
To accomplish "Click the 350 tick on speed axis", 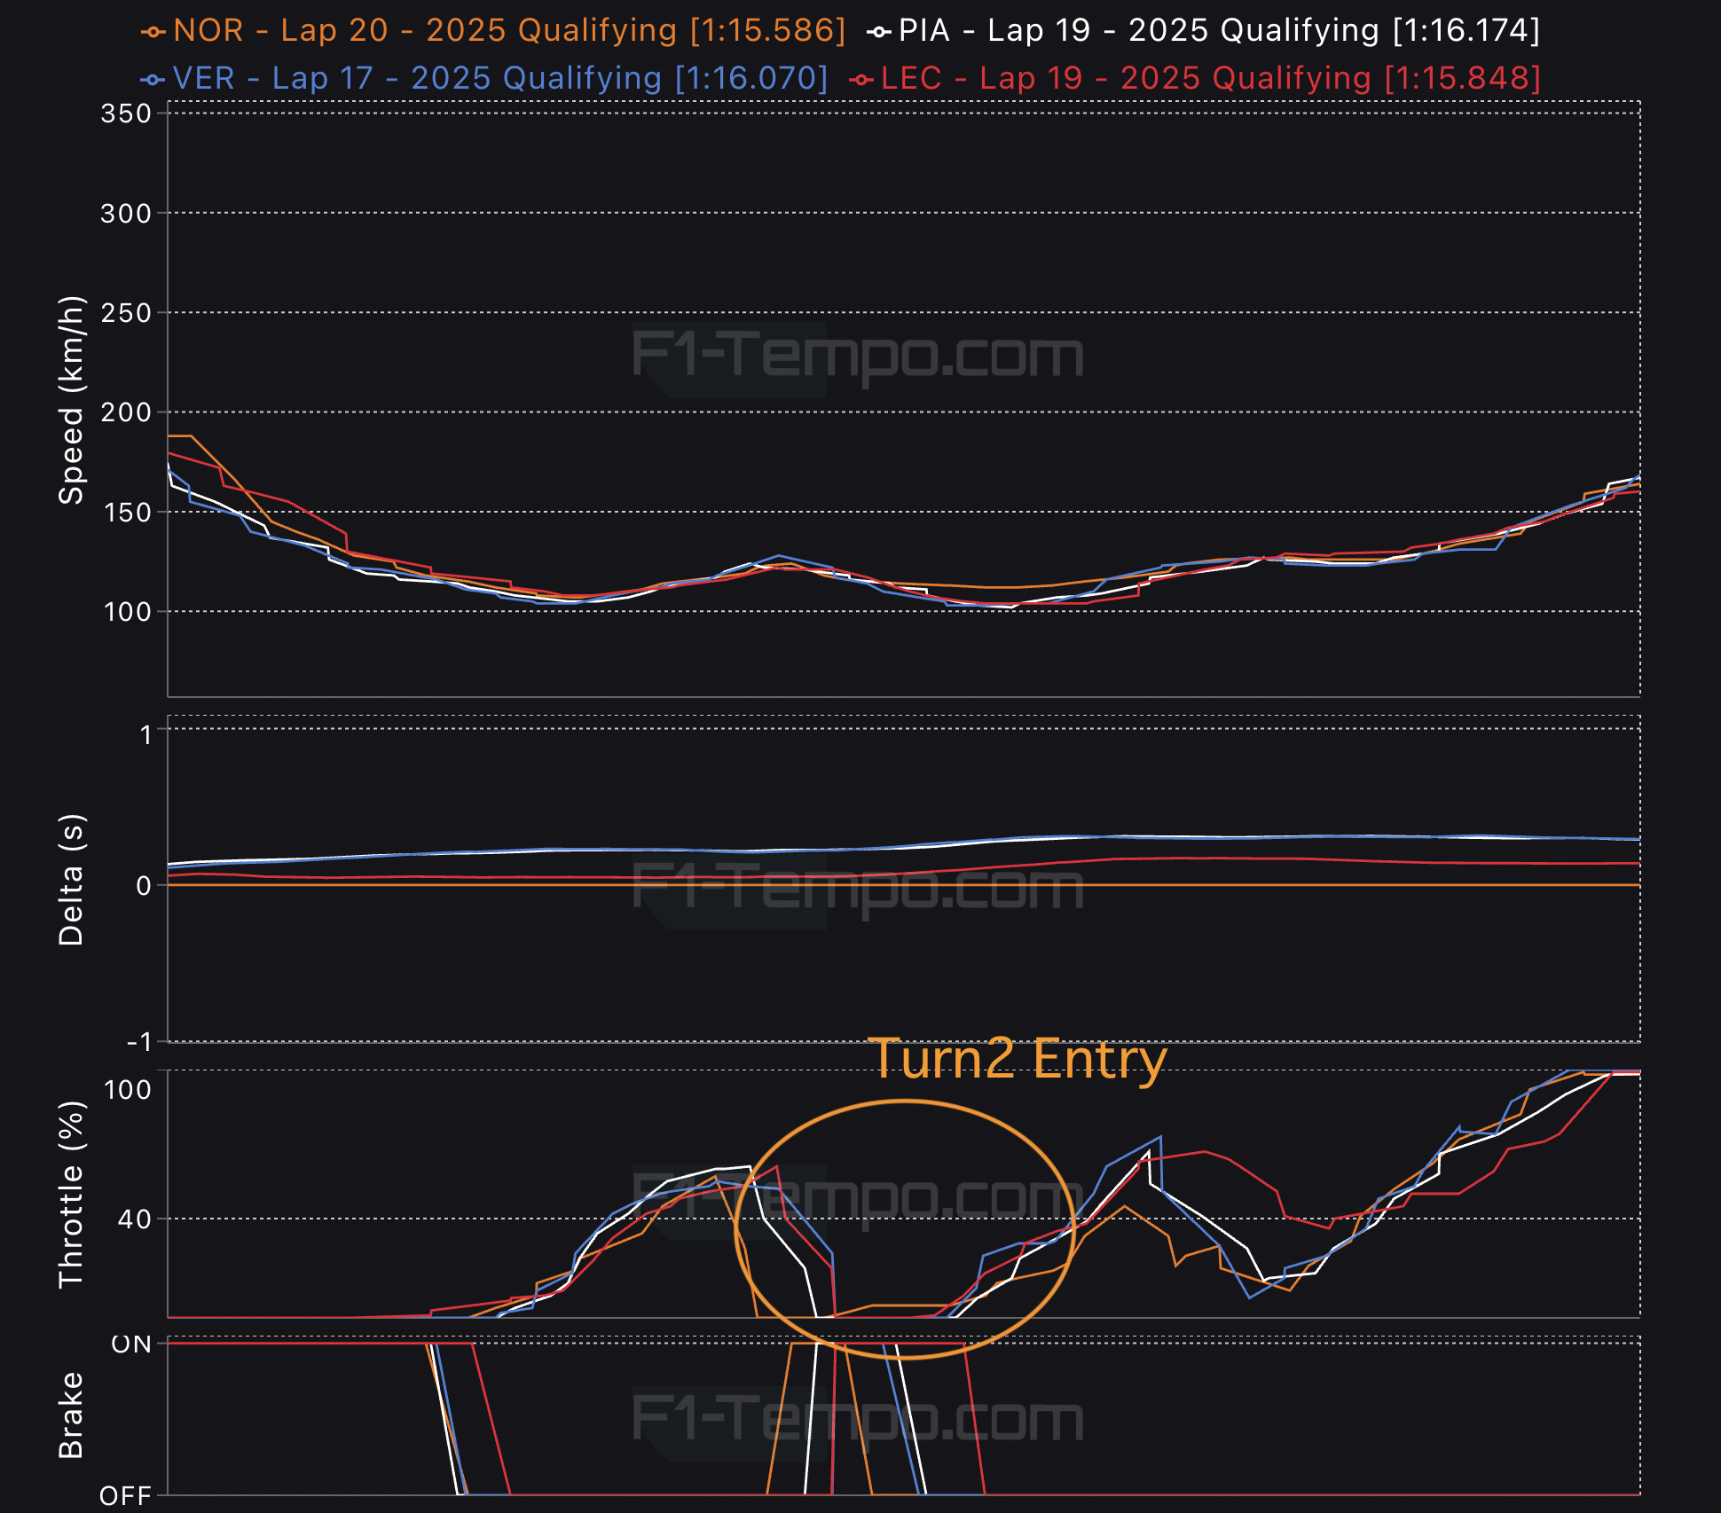I will point(126,114).
